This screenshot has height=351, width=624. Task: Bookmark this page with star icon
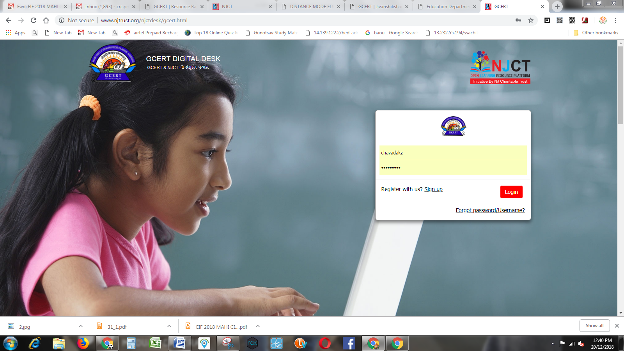pyautogui.click(x=531, y=20)
